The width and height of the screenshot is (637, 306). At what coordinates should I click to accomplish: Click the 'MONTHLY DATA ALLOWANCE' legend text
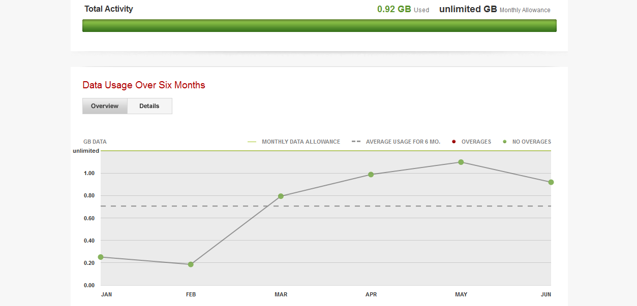coord(301,142)
